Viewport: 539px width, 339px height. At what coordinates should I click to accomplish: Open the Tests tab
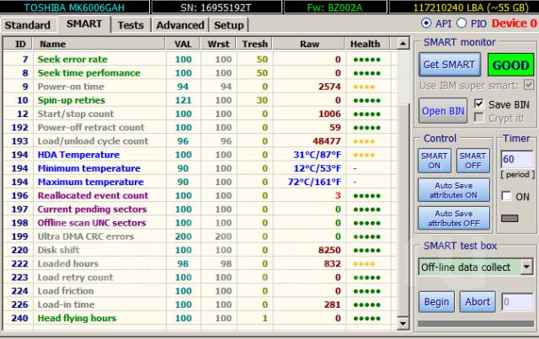[x=130, y=25]
